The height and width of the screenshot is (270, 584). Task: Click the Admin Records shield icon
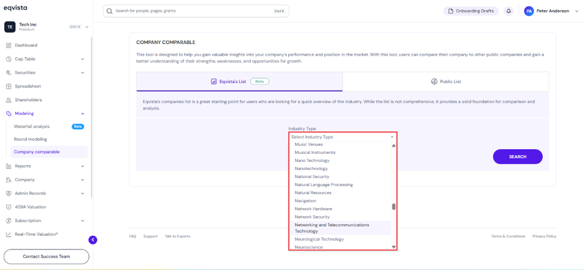click(x=9, y=194)
